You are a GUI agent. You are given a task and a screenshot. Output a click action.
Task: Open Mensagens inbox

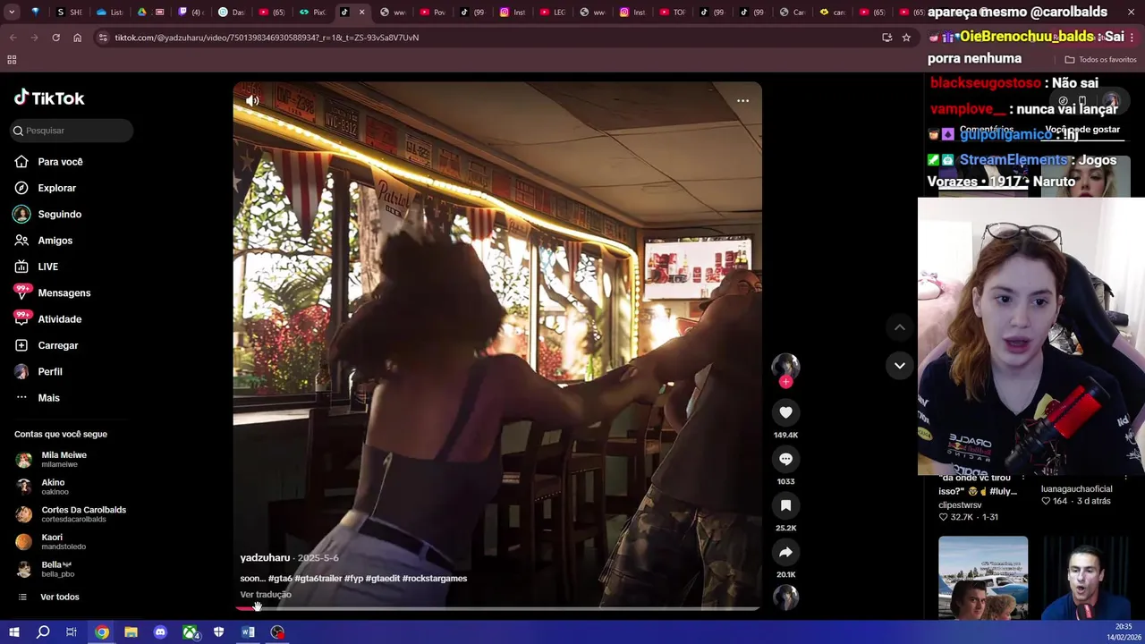[64, 293]
